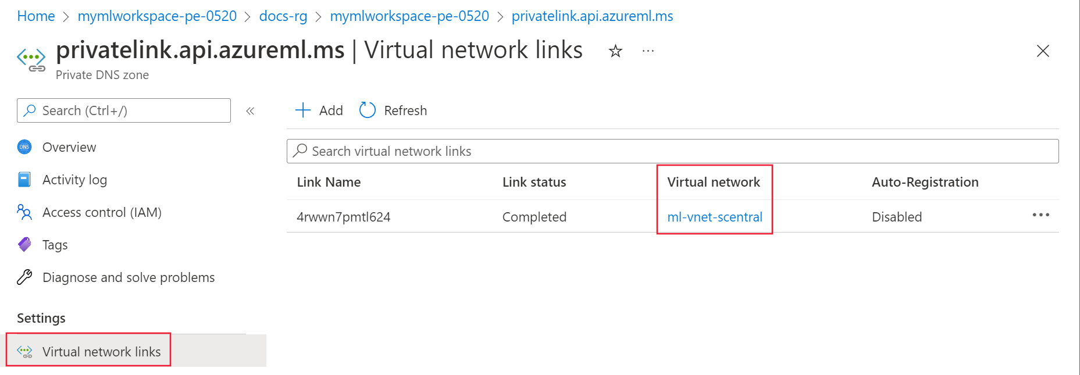Open the row context menu for 4rwwn7pmtl624

1040,216
